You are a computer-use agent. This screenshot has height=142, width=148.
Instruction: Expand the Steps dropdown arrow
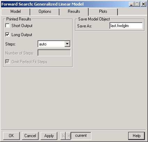coord(67,44)
